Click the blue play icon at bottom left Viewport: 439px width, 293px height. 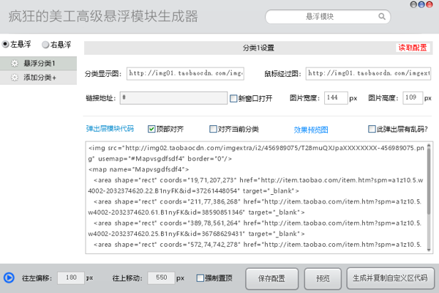8,278
